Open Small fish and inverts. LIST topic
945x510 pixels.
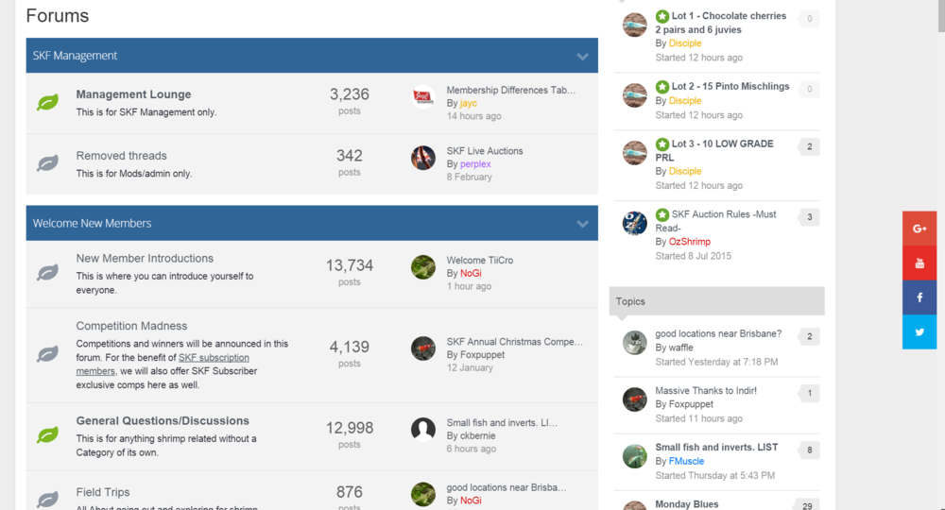pyautogui.click(x=716, y=448)
